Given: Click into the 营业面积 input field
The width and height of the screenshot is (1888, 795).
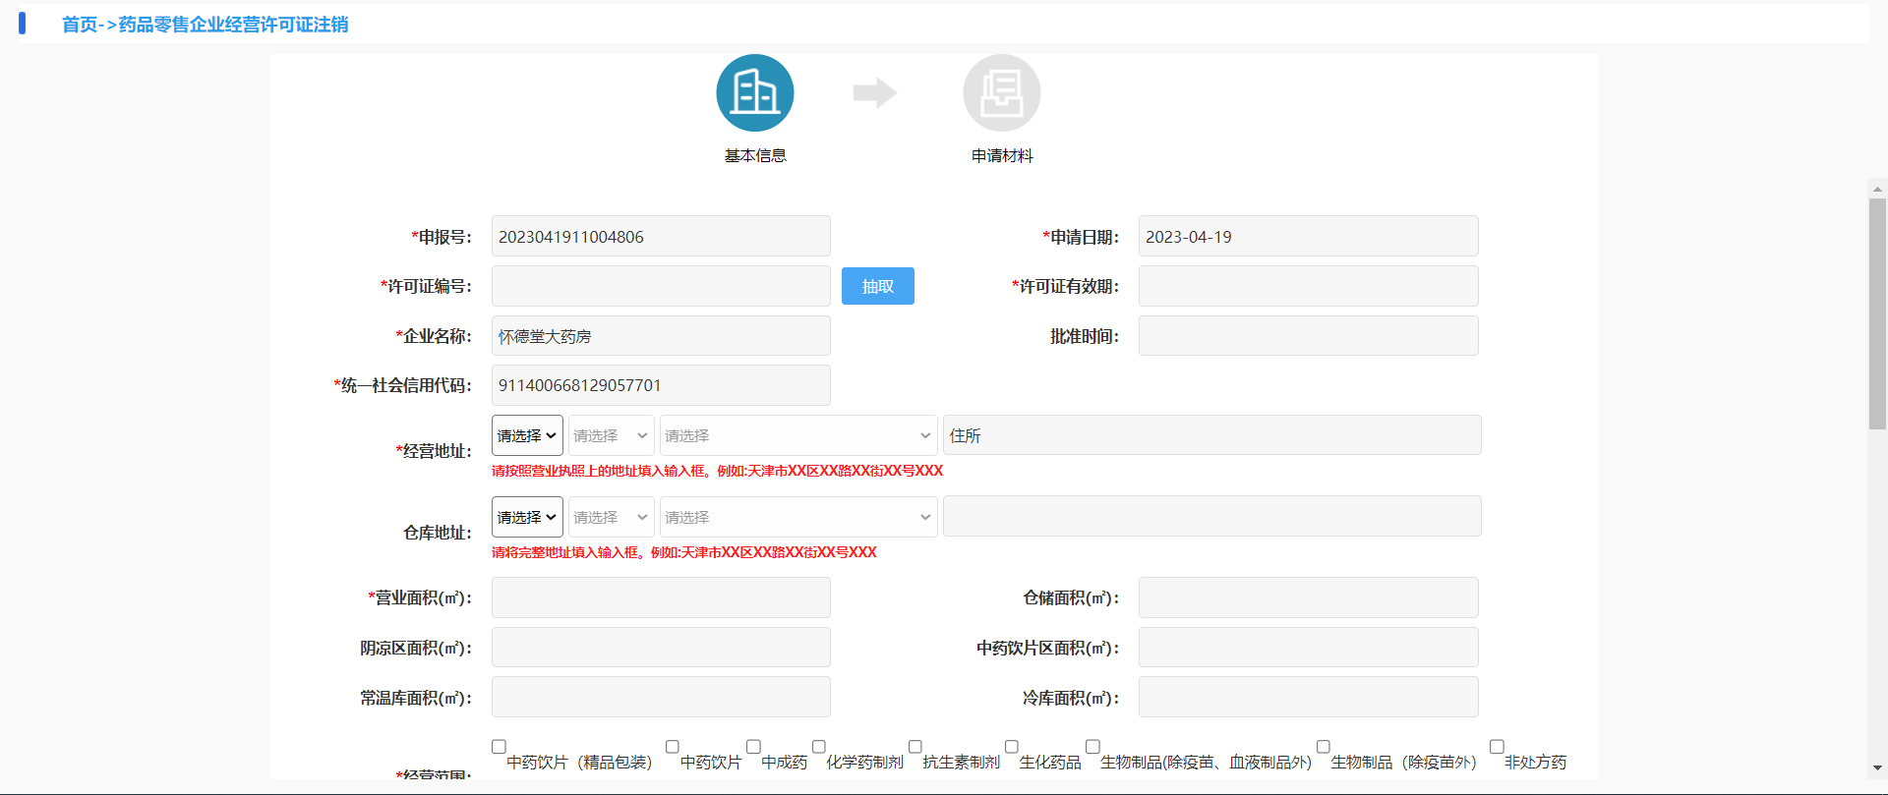Looking at the screenshot, I should (x=661, y=597).
